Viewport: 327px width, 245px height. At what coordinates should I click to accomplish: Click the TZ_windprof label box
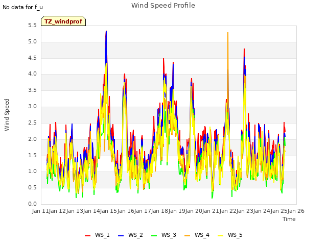pos(63,21)
